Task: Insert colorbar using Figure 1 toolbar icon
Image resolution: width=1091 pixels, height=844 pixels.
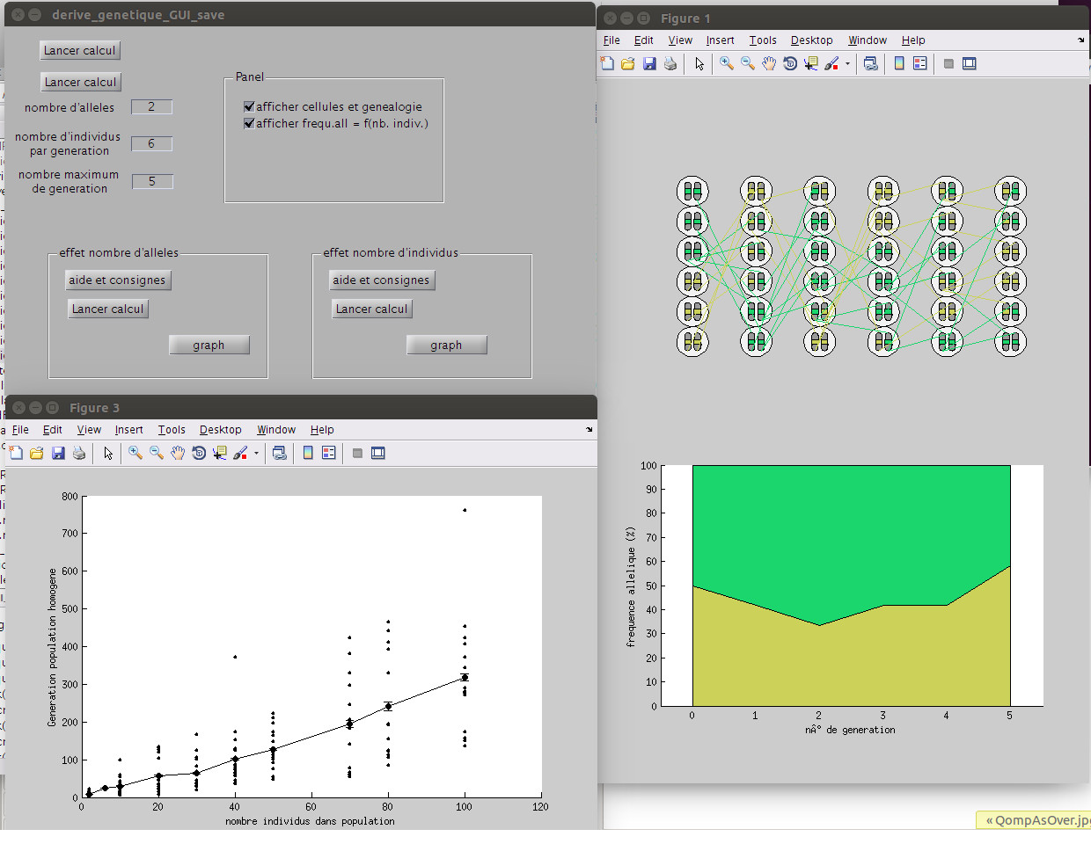Action: (x=899, y=63)
